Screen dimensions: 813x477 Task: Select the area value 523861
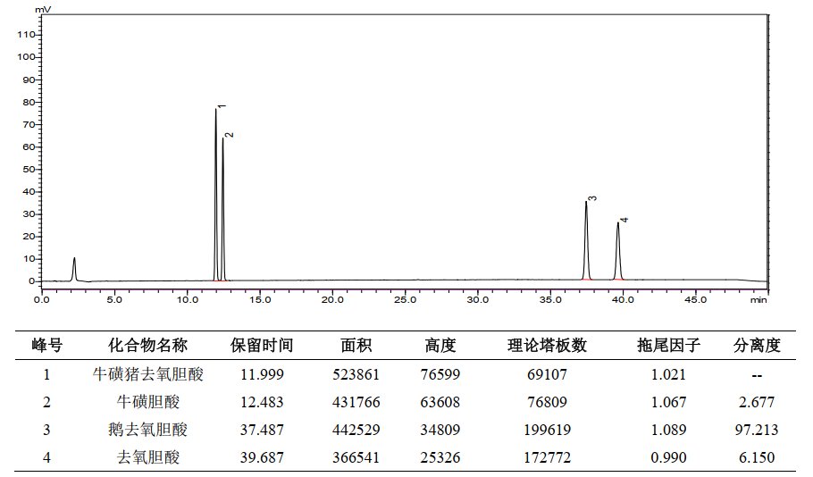point(356,374)
